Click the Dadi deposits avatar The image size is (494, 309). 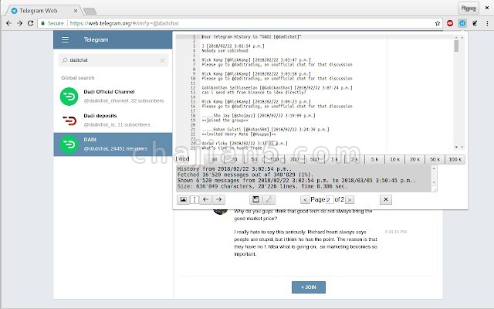69,121
